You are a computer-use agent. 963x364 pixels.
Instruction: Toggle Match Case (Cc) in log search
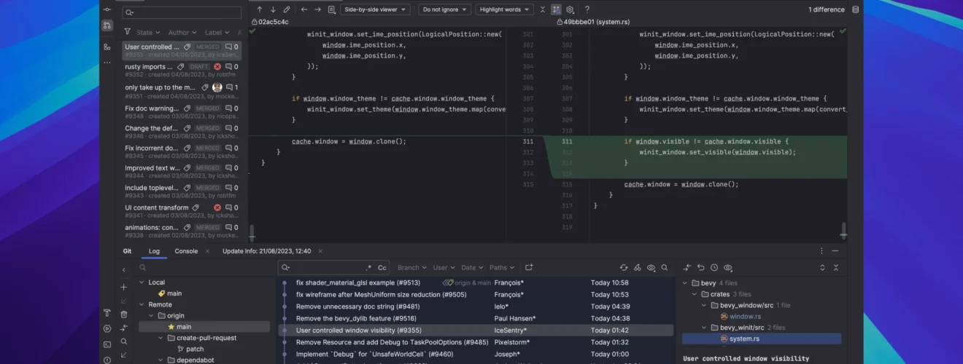tap(382, 267)
